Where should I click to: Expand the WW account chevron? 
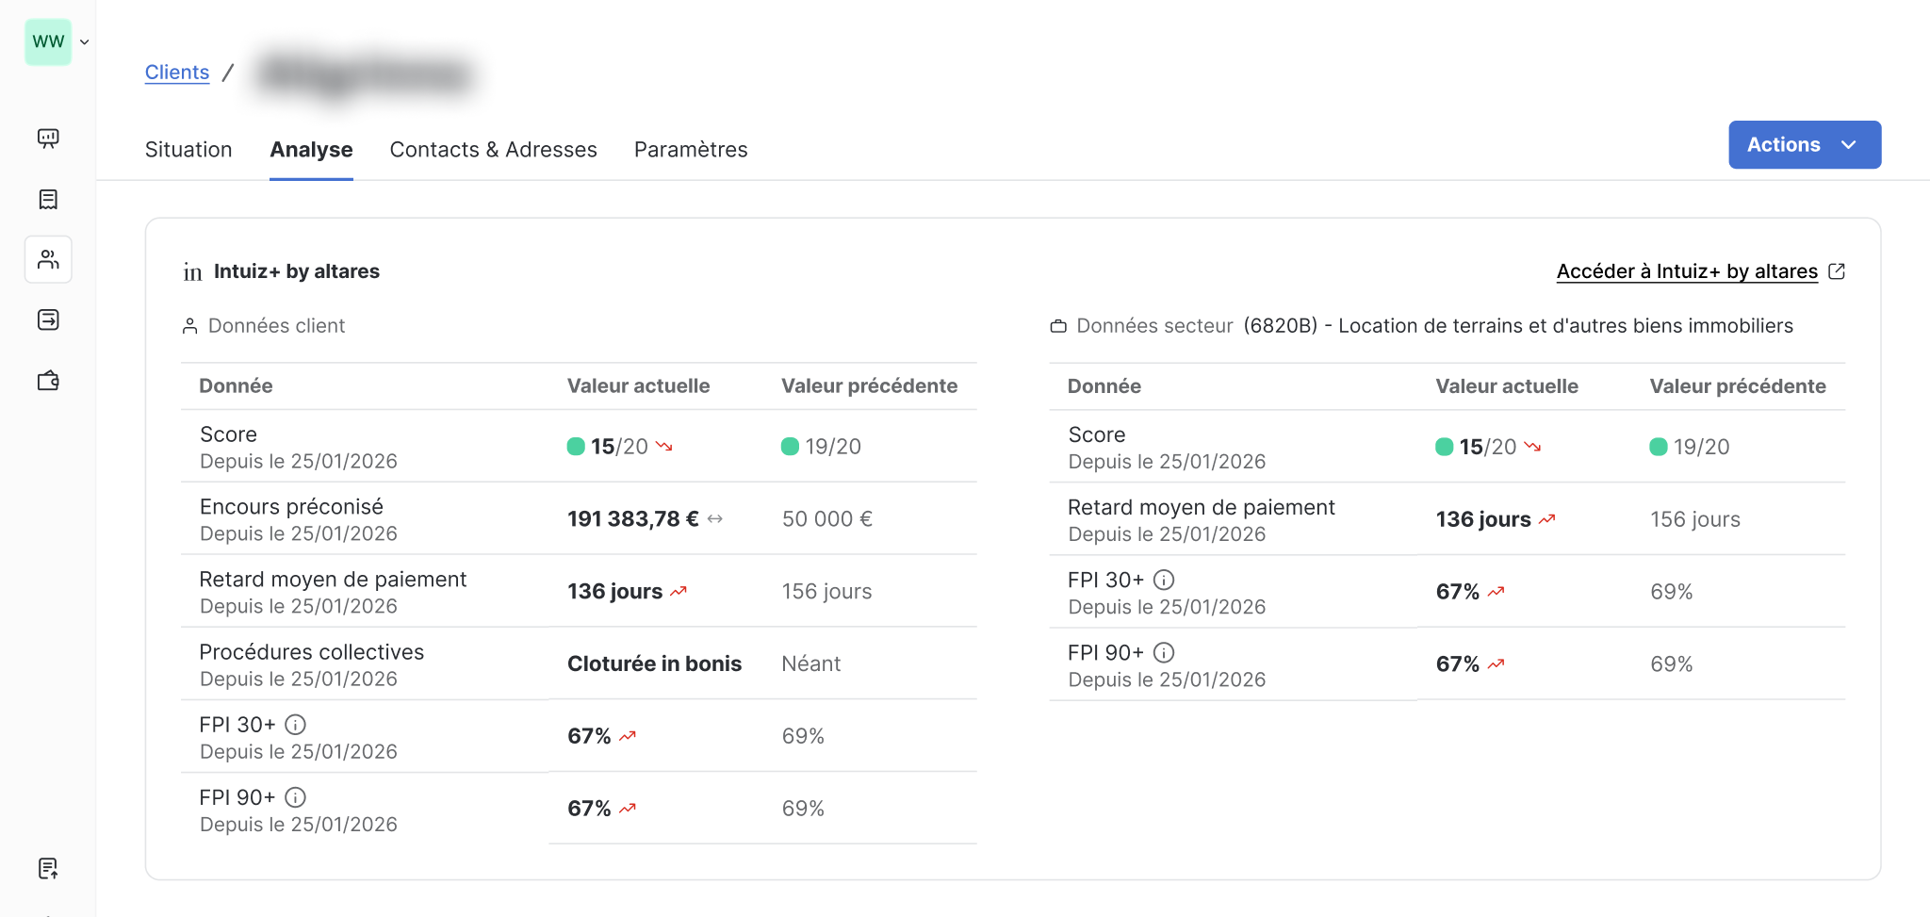[84, 41]
